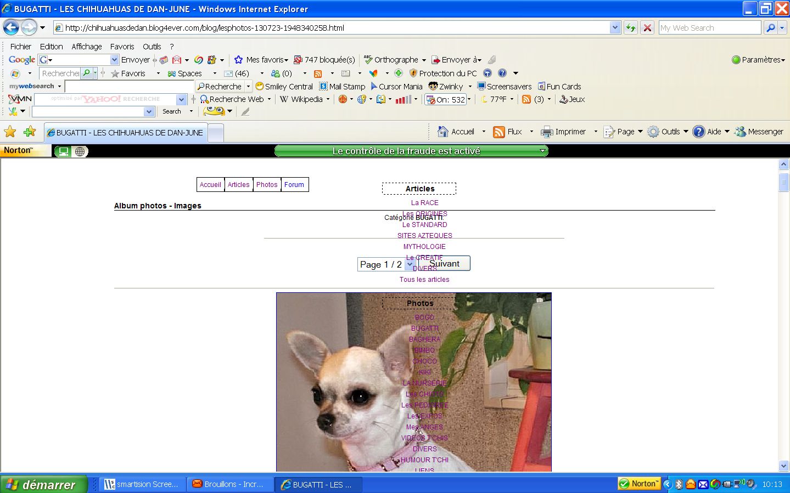The height and width of the screenshot is (493, 790).
Task: Expand the Norton fraud control dropdown
Action: tap(542, 151)
